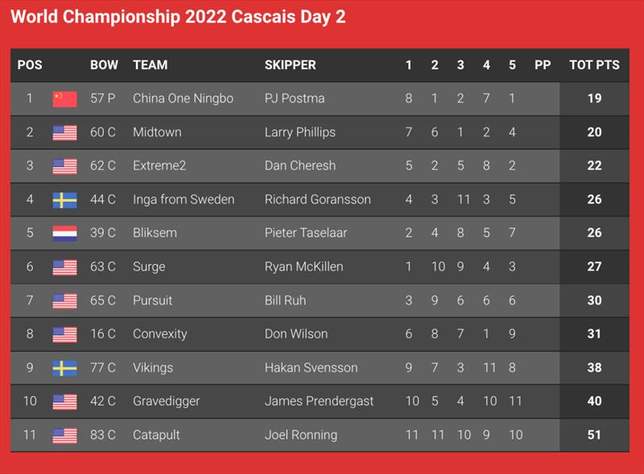The image size is (644, 474).
Task: Click the SKIPPER column header
Action: (x=291, y=65)
